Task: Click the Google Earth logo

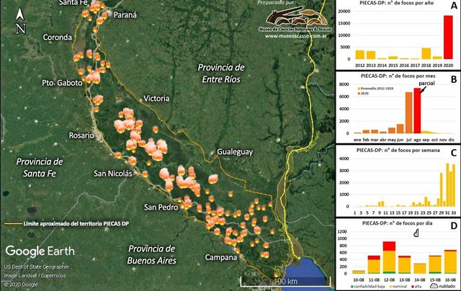Action: coord(40,251)
